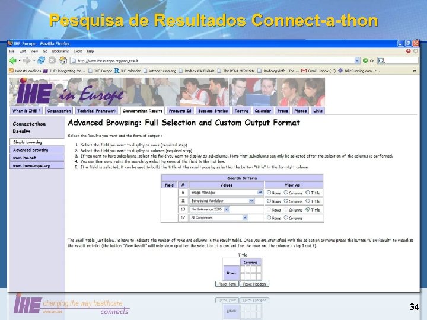Open the IHE: Integrating the... bookmark
427x320 pixels.
(x=64, y=71)
